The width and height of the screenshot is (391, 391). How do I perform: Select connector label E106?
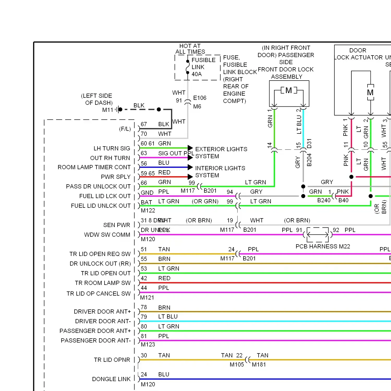(200, 98)
